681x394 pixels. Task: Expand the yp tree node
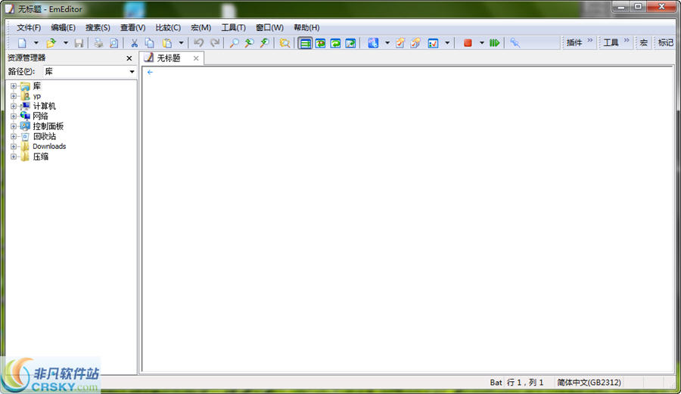tap(14, 96)
